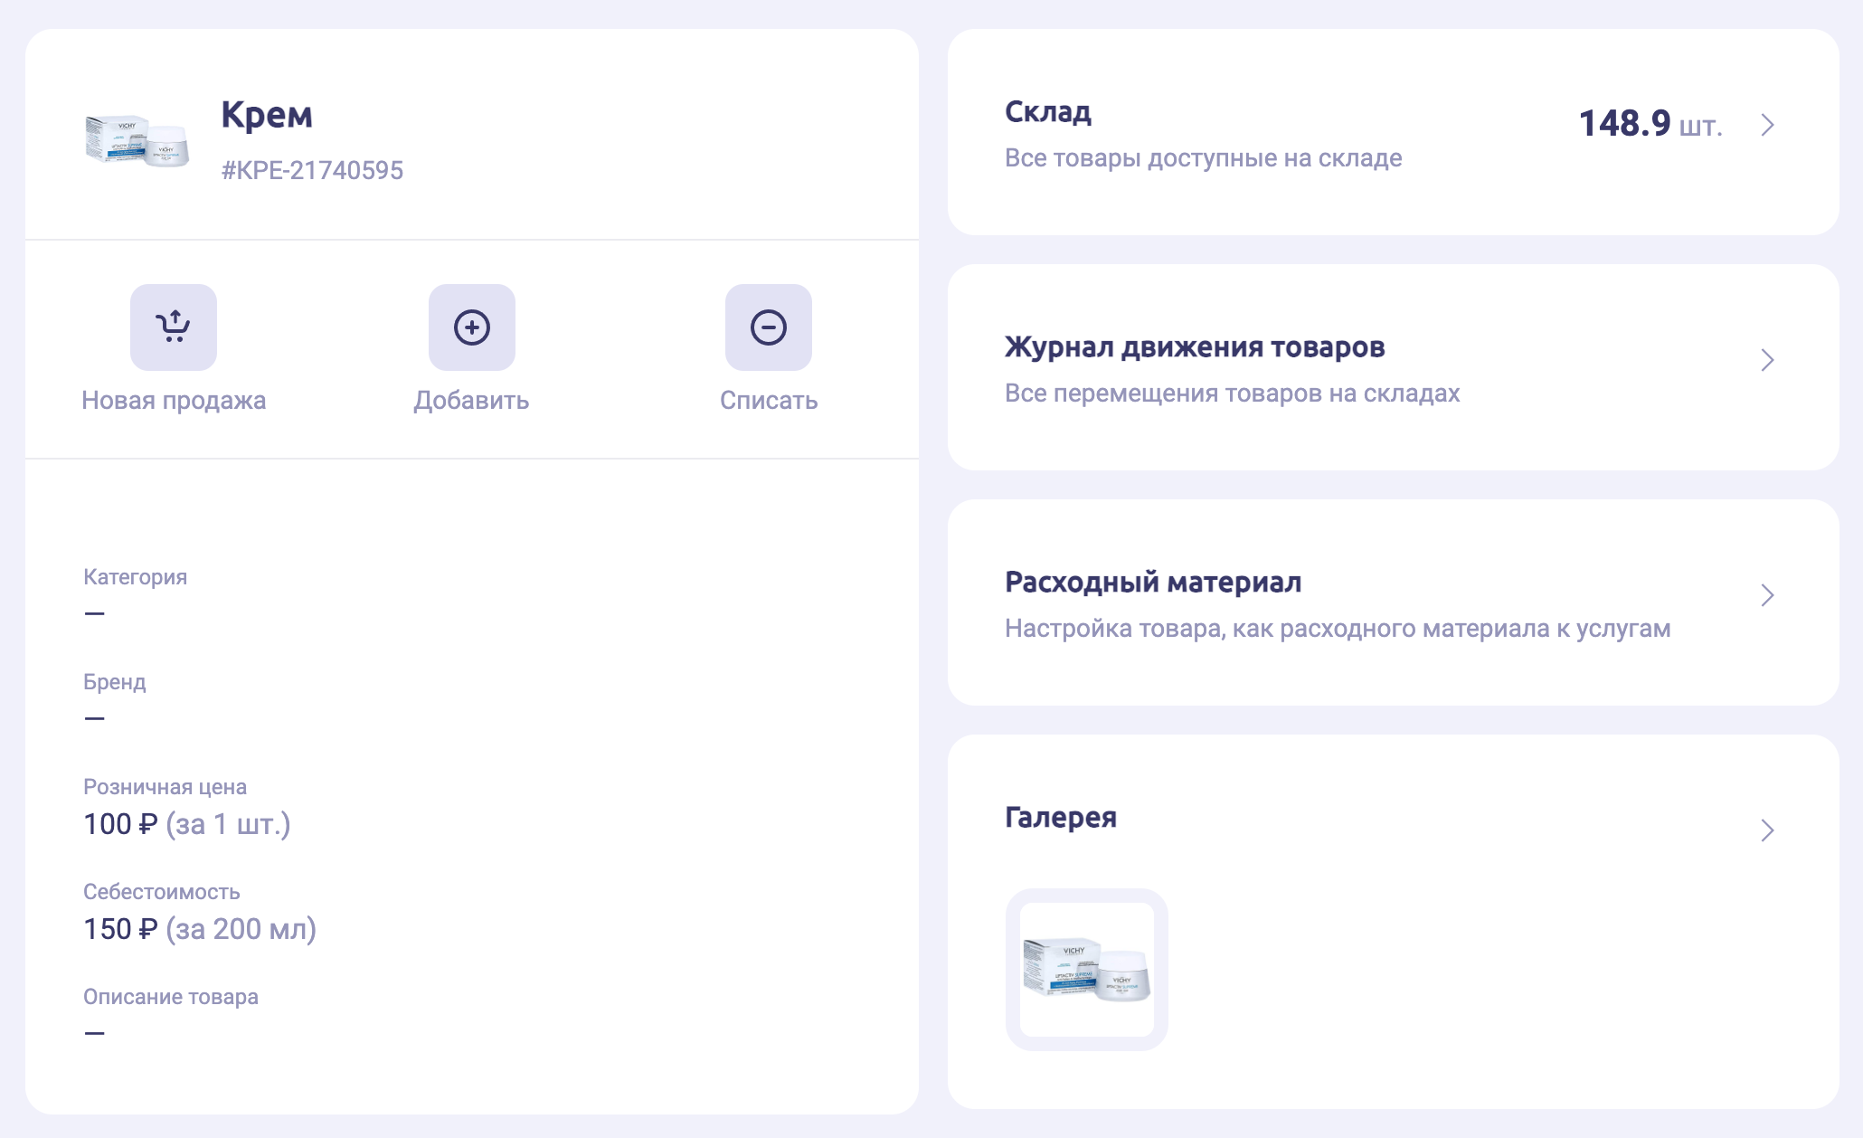Open the Галерея heading
The image size is (1863, 1138).
[1061, 818]
